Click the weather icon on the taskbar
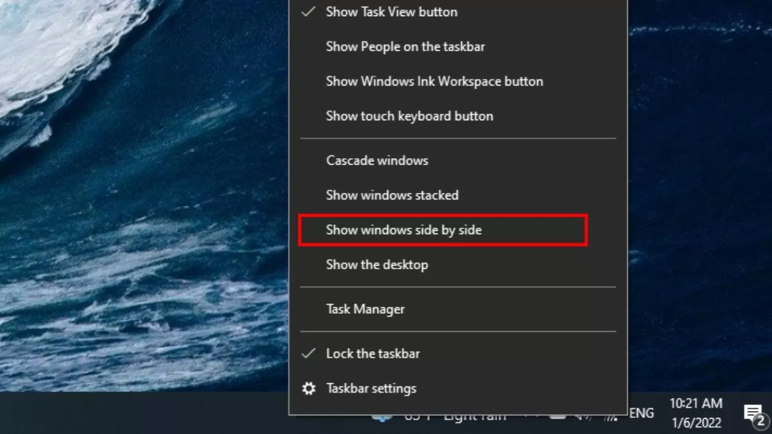 tap(382, 417)
